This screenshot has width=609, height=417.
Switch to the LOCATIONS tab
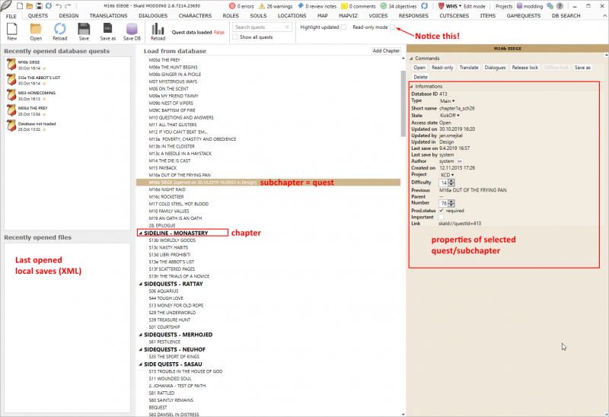[x=292, y=15]
